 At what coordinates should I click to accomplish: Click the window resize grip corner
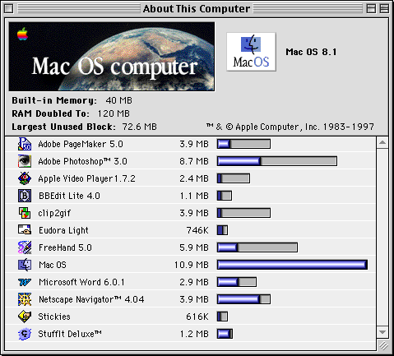pyautogui.click(x=383, y=345)
